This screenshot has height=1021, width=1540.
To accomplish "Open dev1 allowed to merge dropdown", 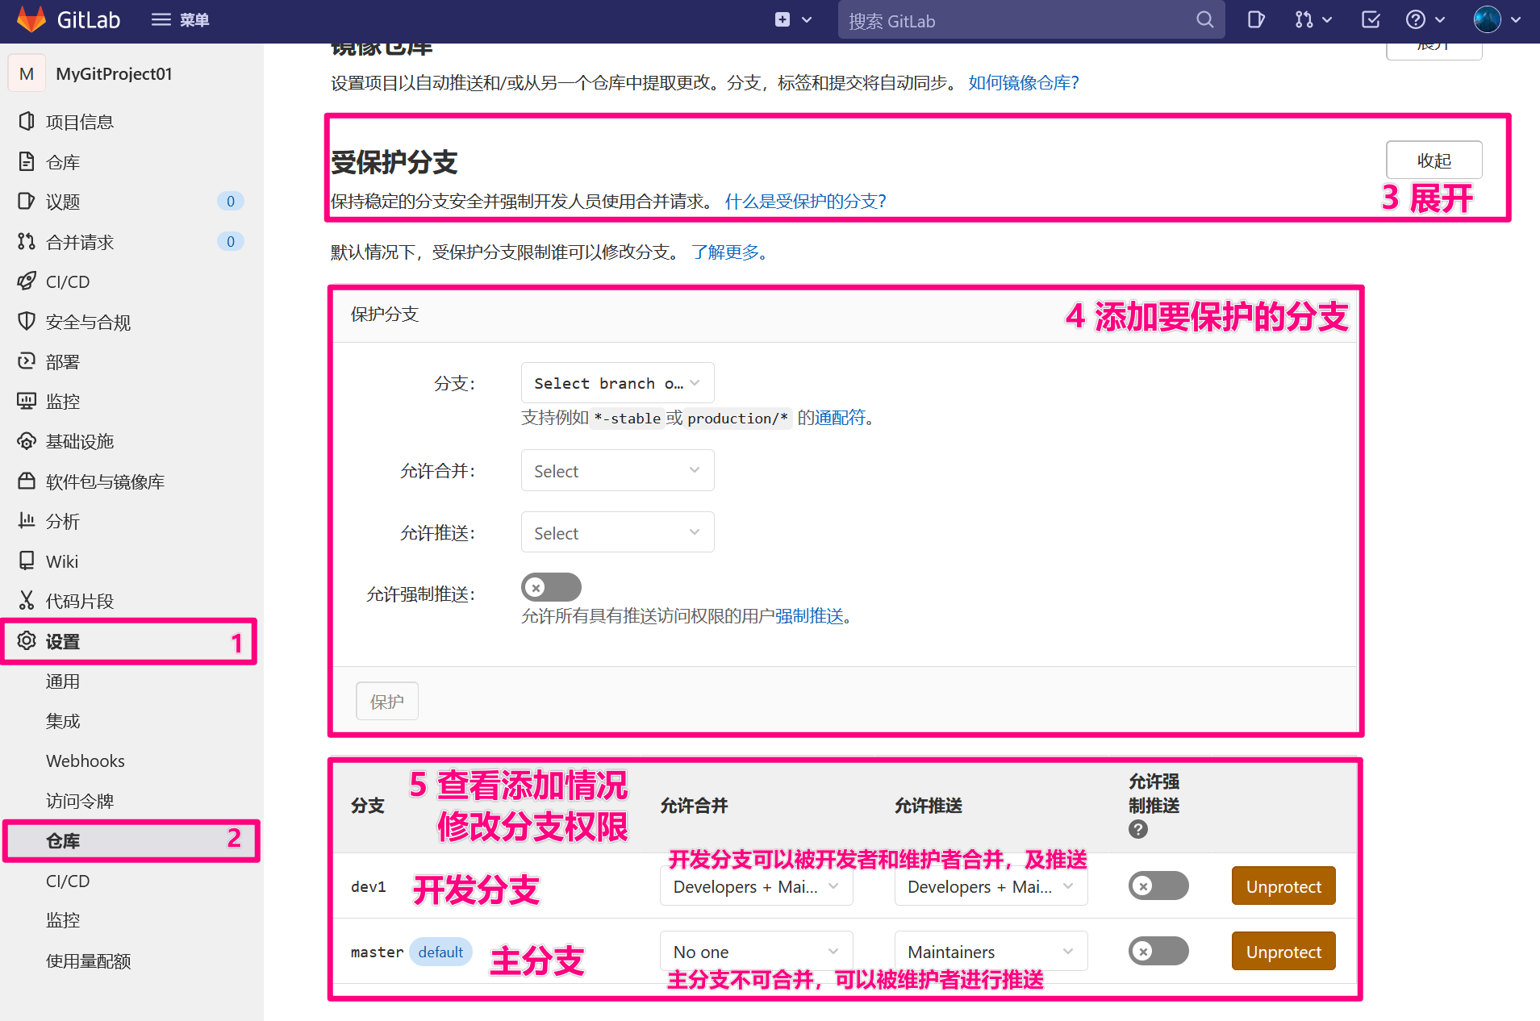I will (756, 886).
